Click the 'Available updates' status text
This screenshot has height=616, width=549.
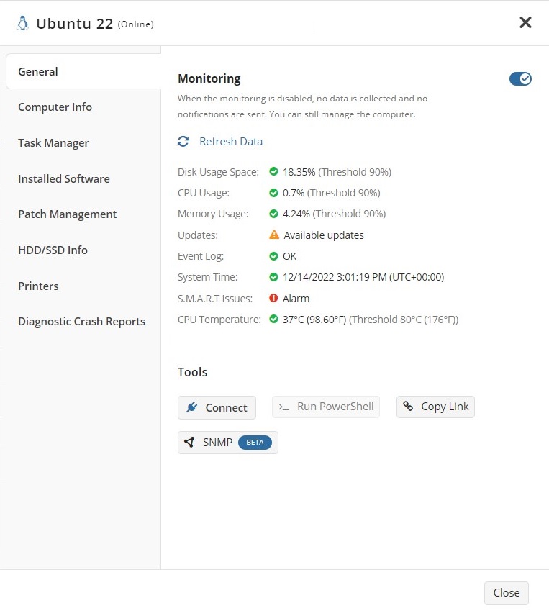click(324, 235)
